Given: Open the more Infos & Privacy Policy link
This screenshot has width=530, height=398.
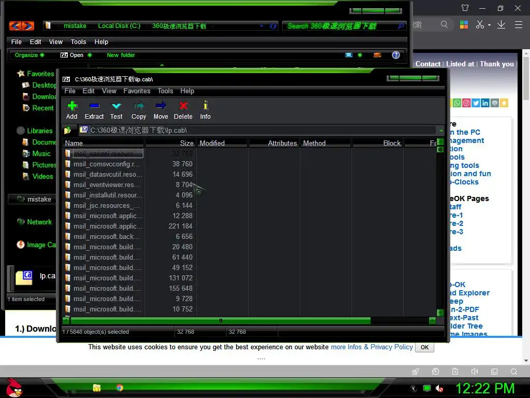Looking at the screenshot, I should pos(372,347).
